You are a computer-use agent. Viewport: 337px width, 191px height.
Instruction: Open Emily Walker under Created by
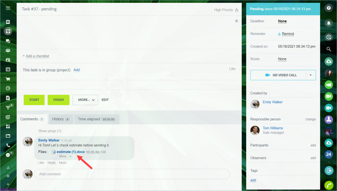pyautogui.click(x=273, y=102)
